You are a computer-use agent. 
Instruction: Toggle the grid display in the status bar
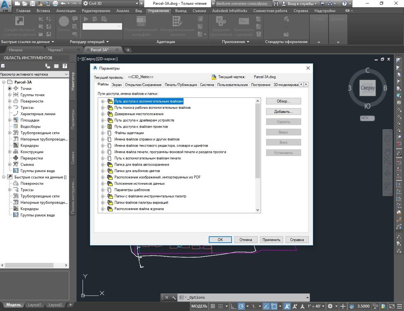click(213, 306)
